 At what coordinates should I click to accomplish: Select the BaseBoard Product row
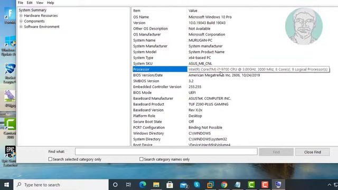point(235,104)
